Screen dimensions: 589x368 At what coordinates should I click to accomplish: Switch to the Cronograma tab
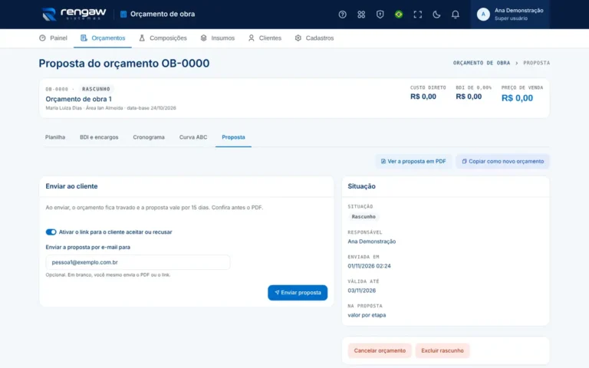(x=149, y=137)
